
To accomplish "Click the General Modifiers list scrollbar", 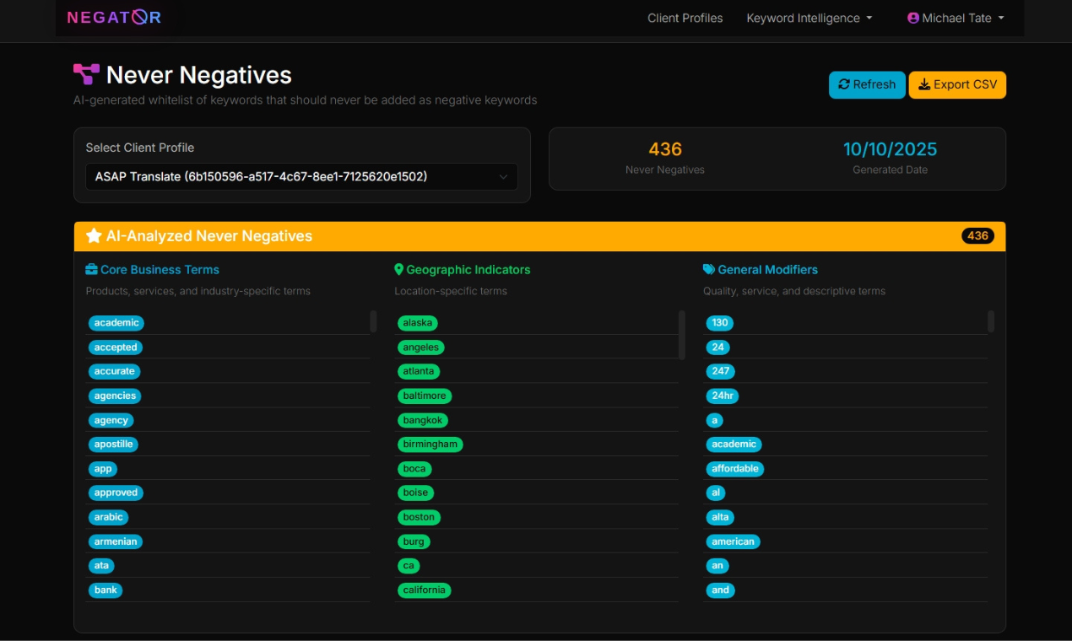I will (991, 321).
